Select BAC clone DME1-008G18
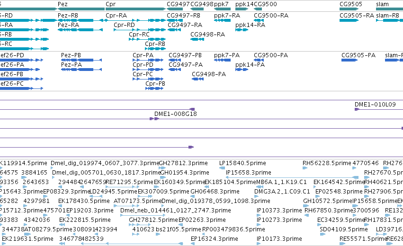403x246 pixels. (279, 119)
